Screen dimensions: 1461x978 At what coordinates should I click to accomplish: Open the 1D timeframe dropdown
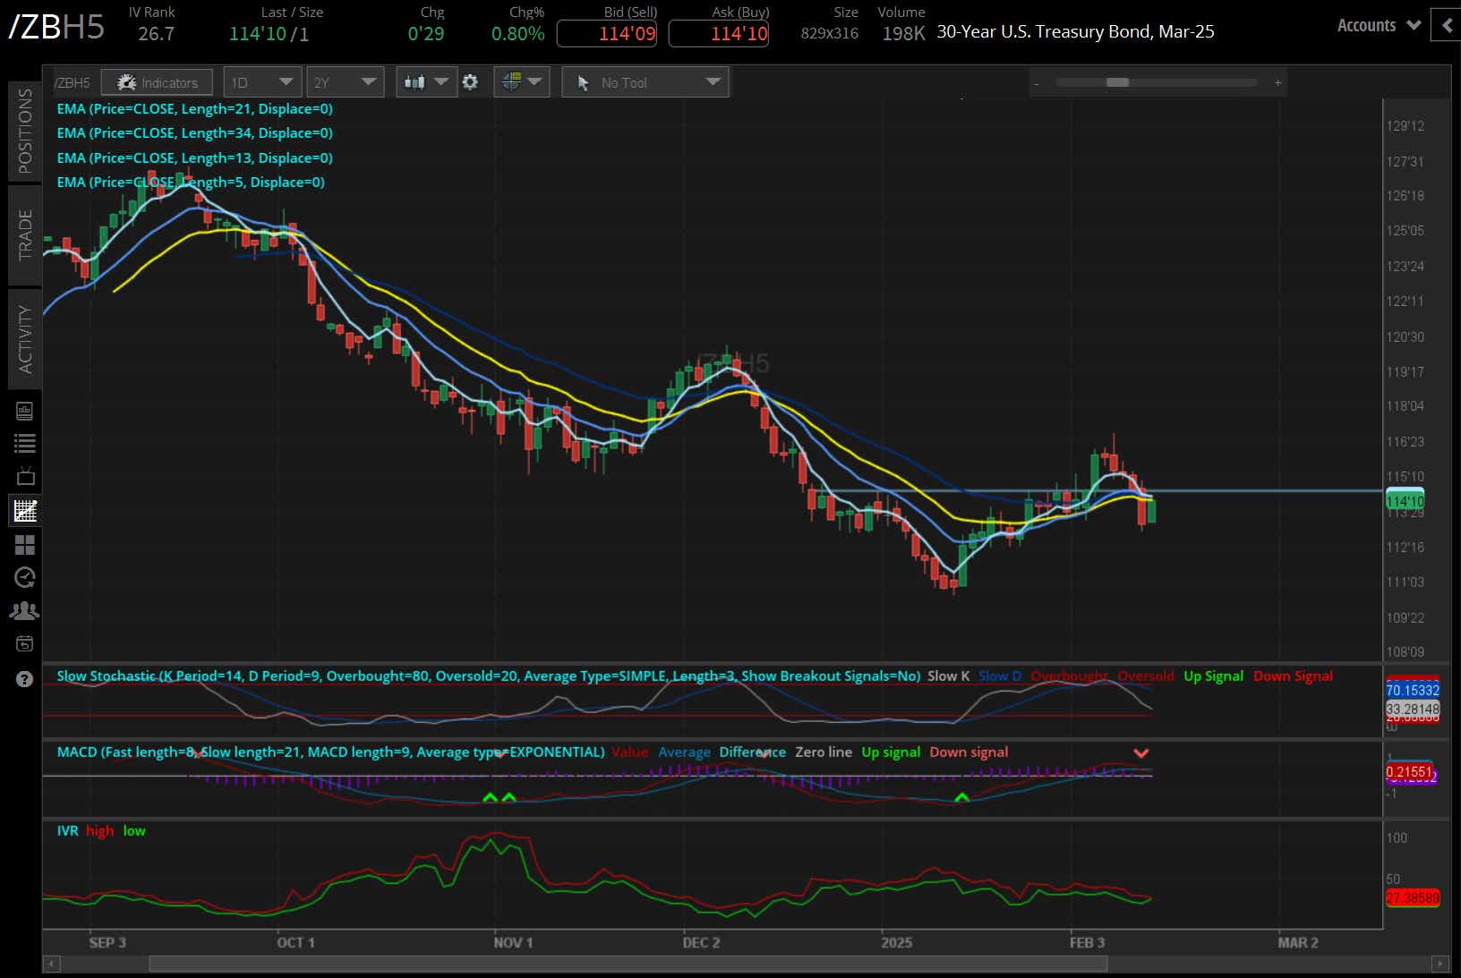(x=261, y=81)
